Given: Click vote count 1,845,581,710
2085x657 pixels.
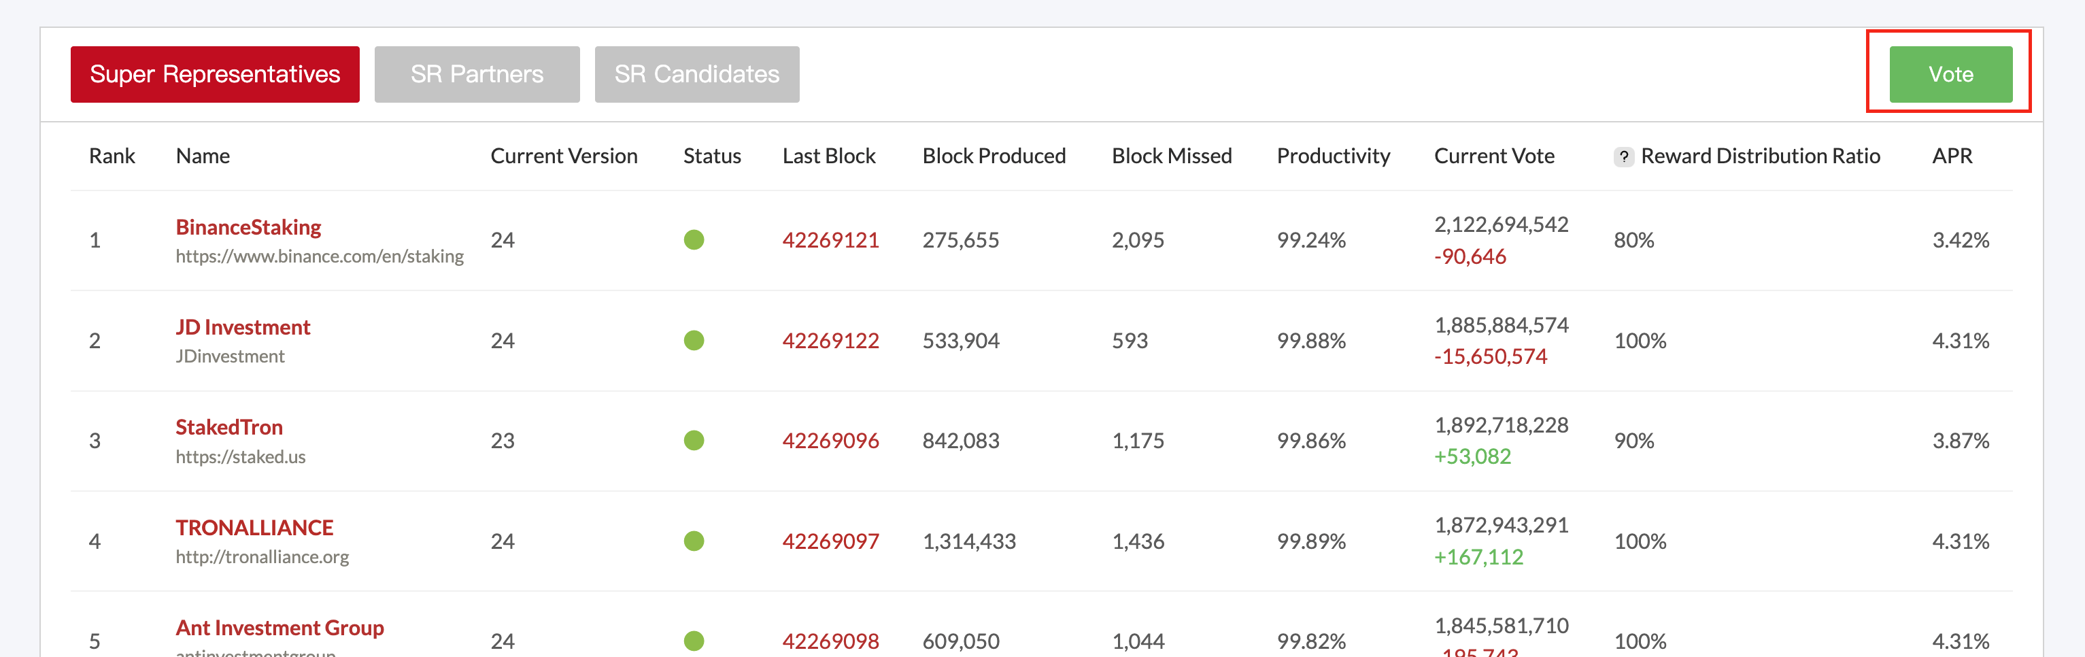Looking at the screenshot, I should click(1502, 626).
